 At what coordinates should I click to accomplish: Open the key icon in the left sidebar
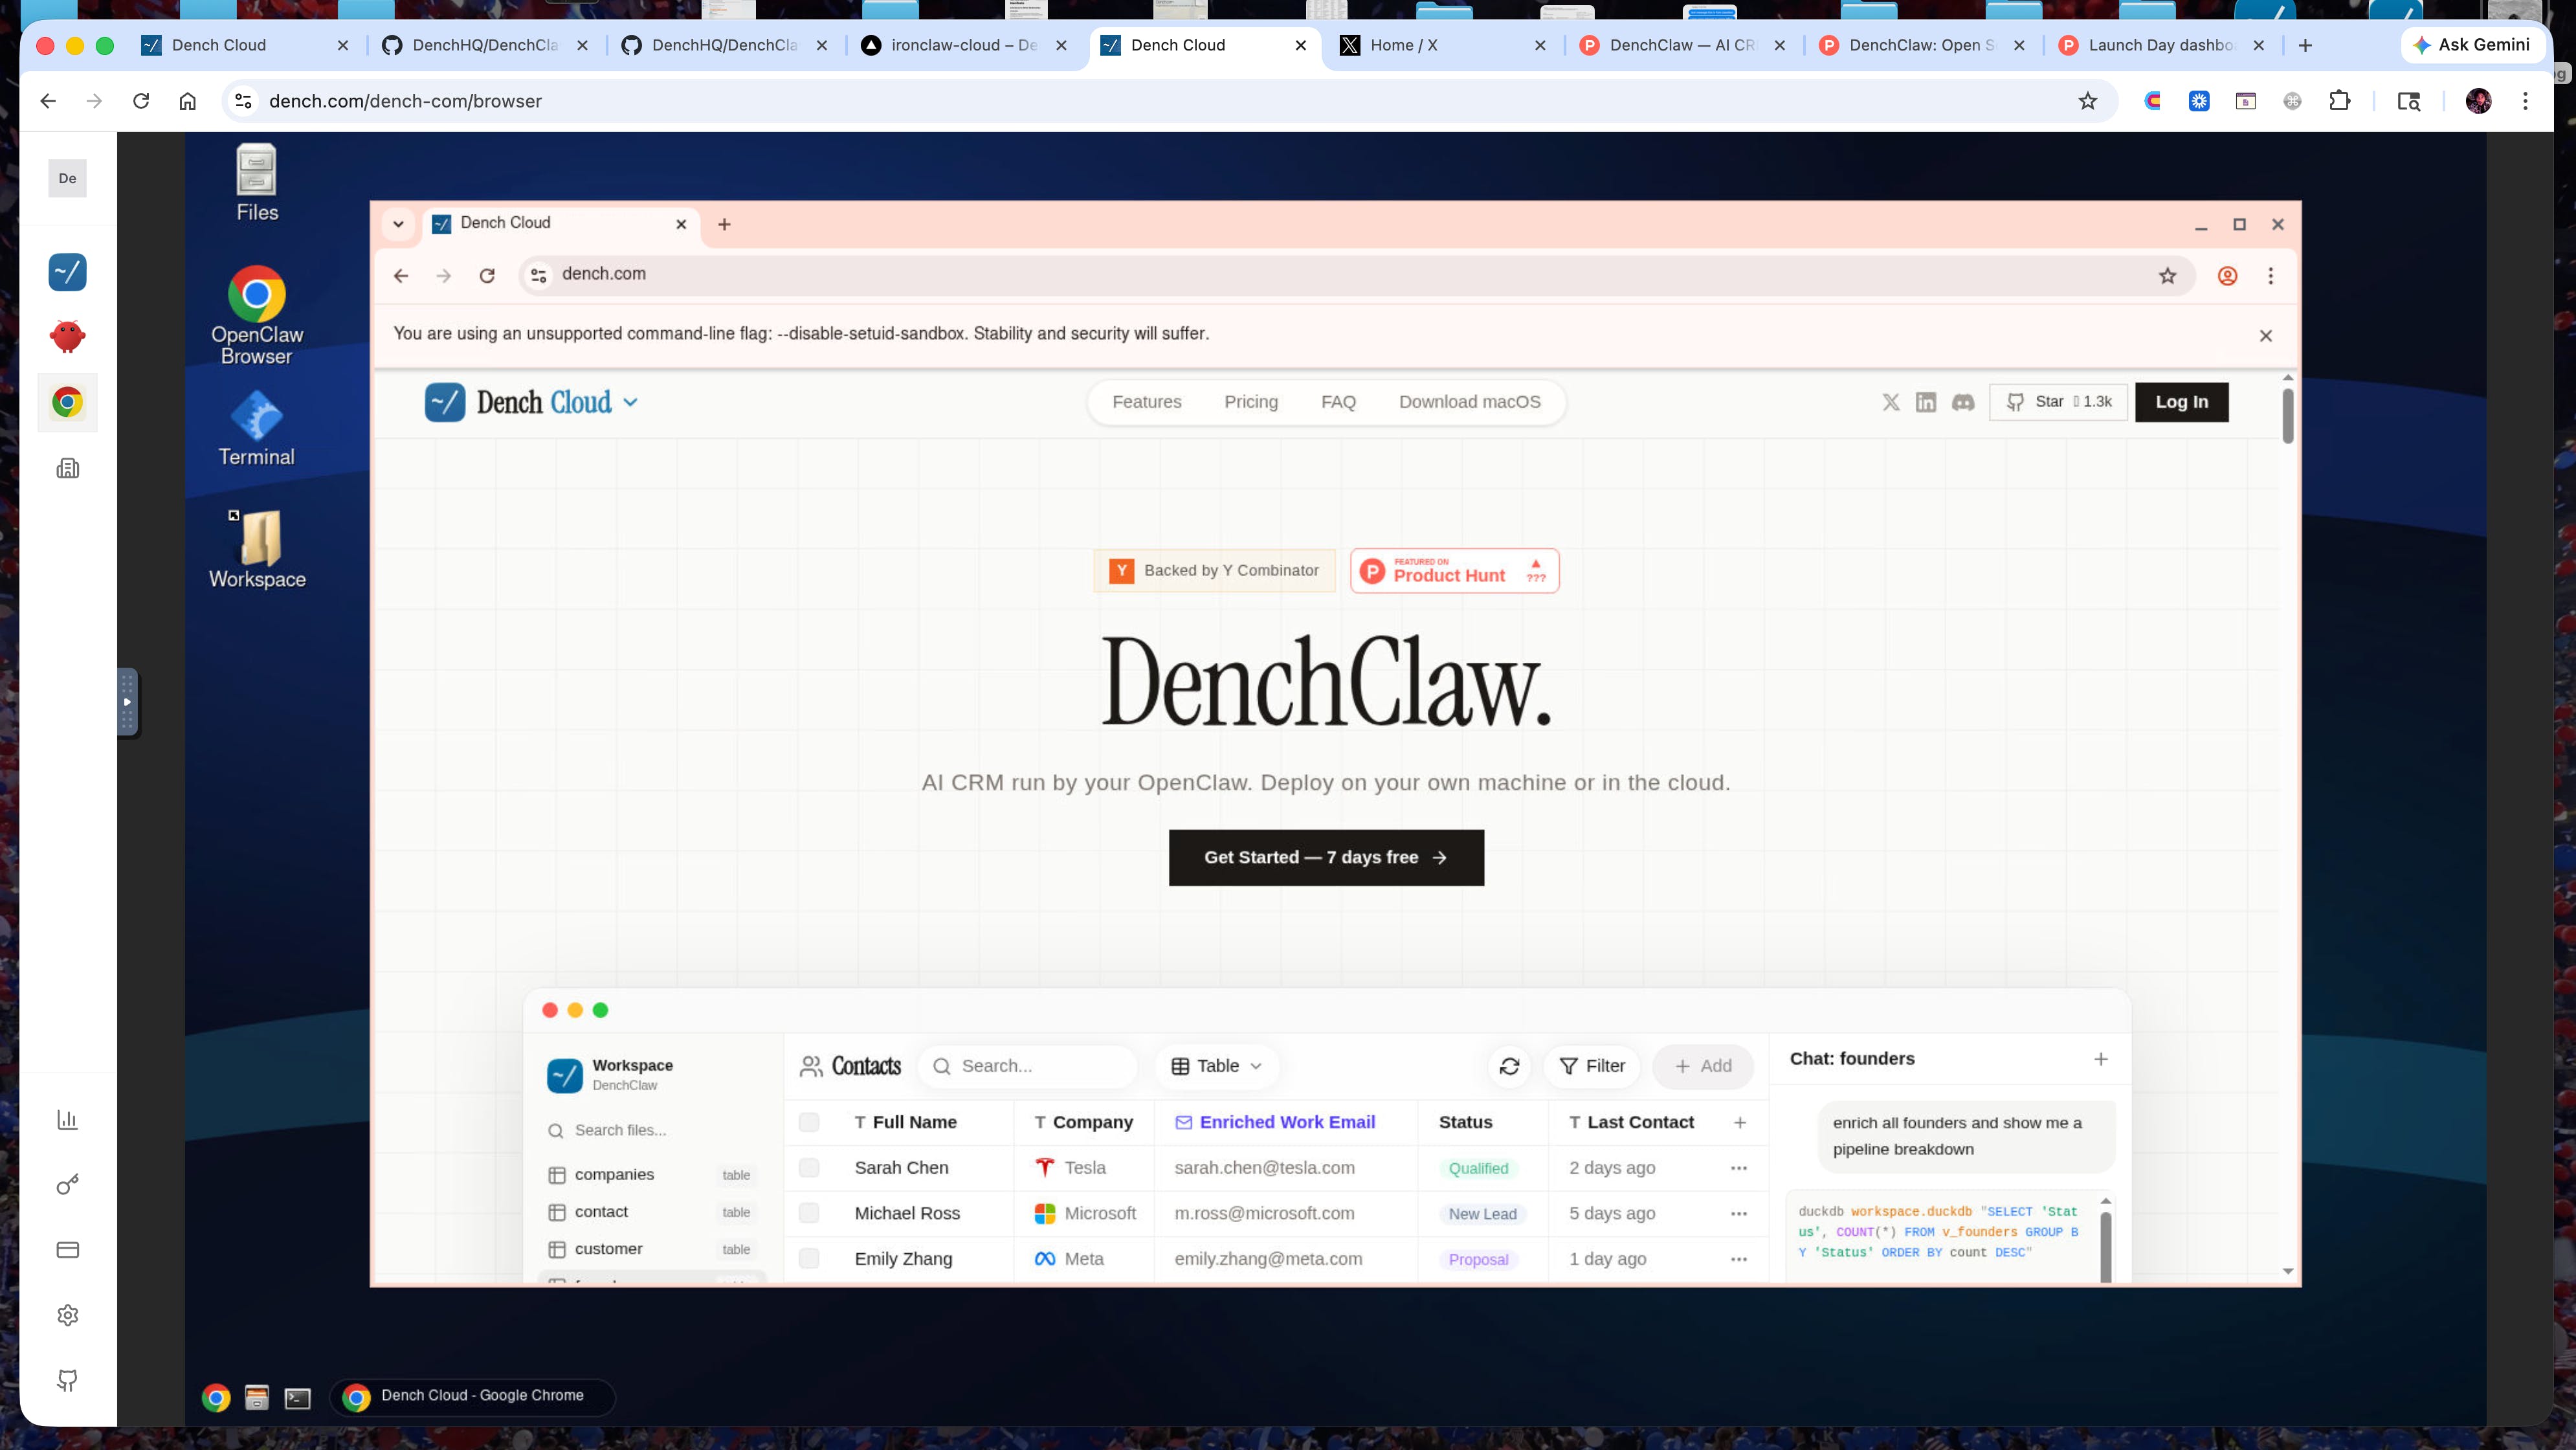tap(67, 1185)
